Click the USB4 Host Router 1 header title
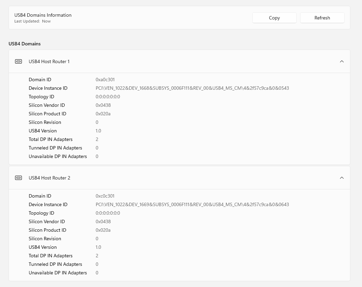Screen dimensions: 362x287 click(49, 61)
